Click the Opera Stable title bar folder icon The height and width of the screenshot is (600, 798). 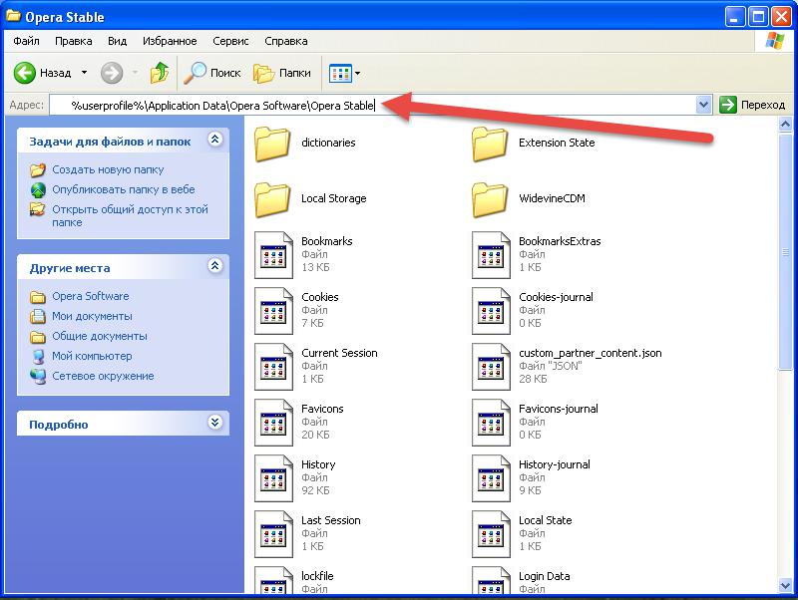coord(13,16)
